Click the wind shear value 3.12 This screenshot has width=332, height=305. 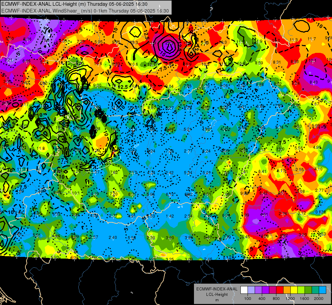tap(301, 213)
